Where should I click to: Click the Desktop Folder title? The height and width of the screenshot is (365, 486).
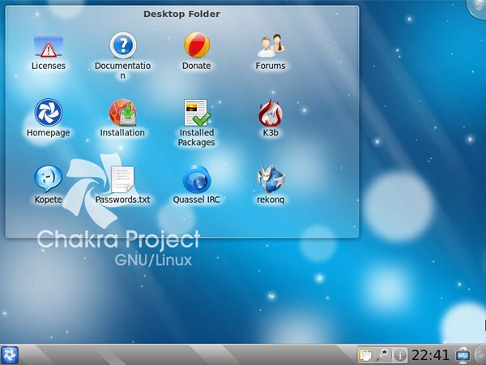pos(181,14)
